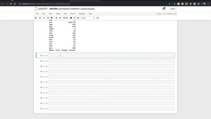The image size is (211, 119).
Task: Open the browser three-dot menu
Action: click(208, 4)
